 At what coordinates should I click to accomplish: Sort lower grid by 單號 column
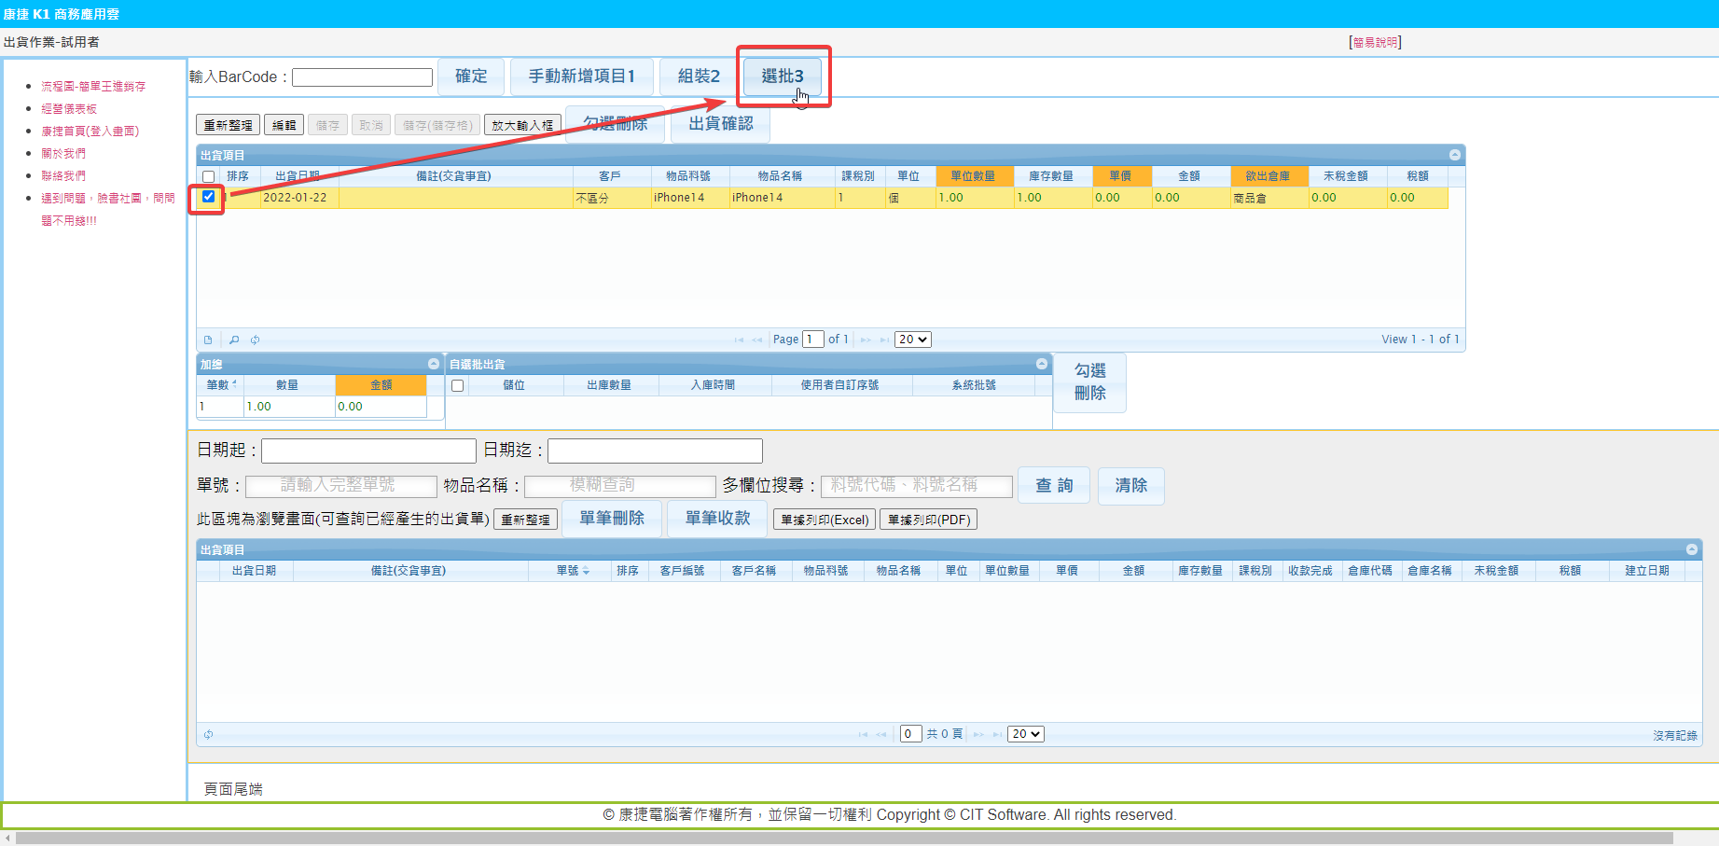pos(572,571)
